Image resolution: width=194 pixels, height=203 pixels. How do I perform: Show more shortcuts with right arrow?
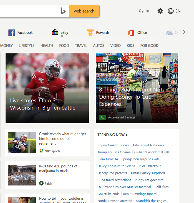coord(184,32)
